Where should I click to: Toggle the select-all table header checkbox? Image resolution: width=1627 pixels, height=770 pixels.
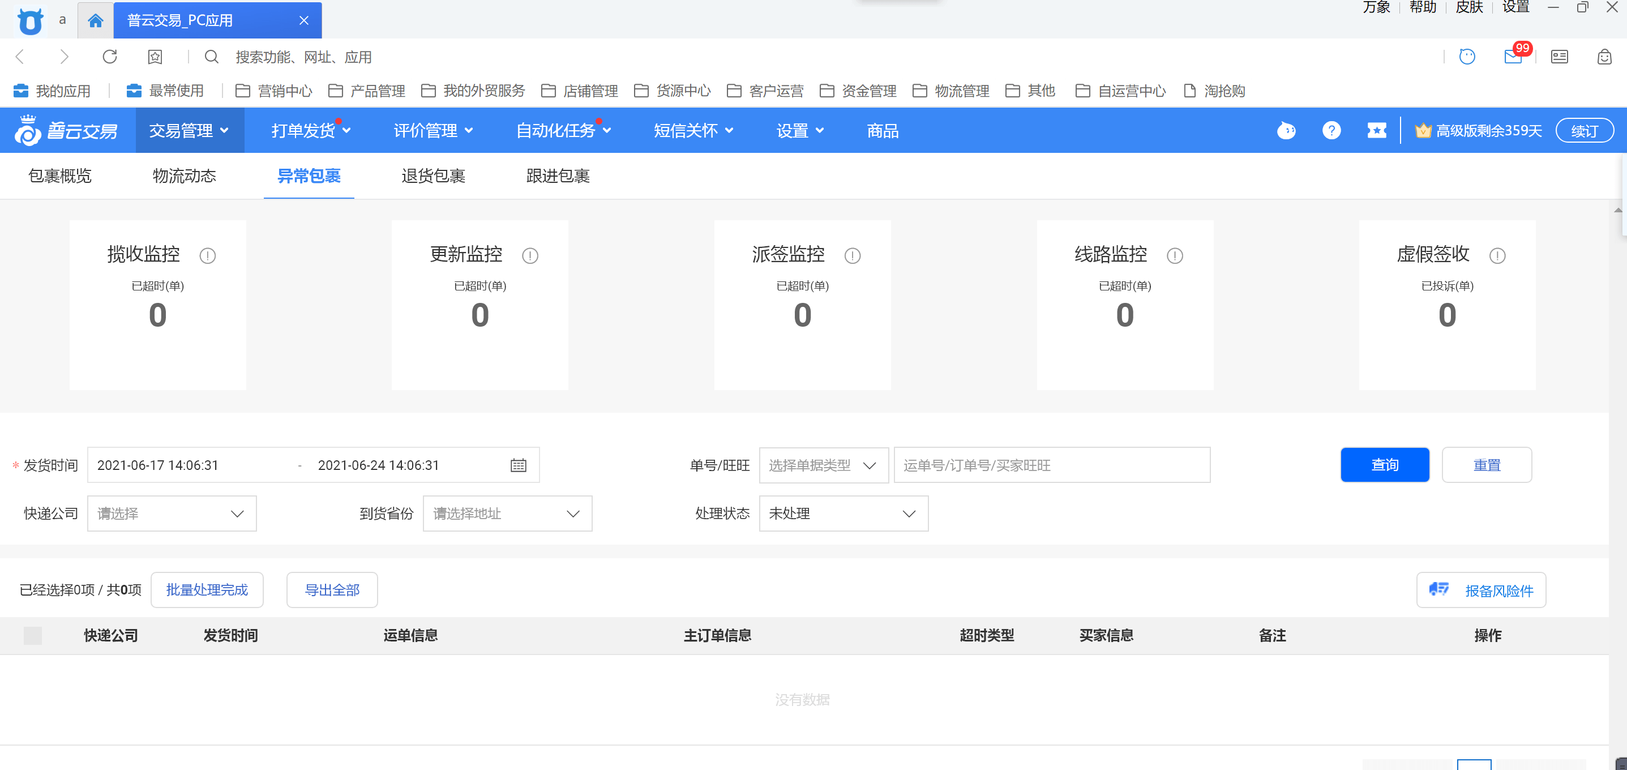click(33, 635)
